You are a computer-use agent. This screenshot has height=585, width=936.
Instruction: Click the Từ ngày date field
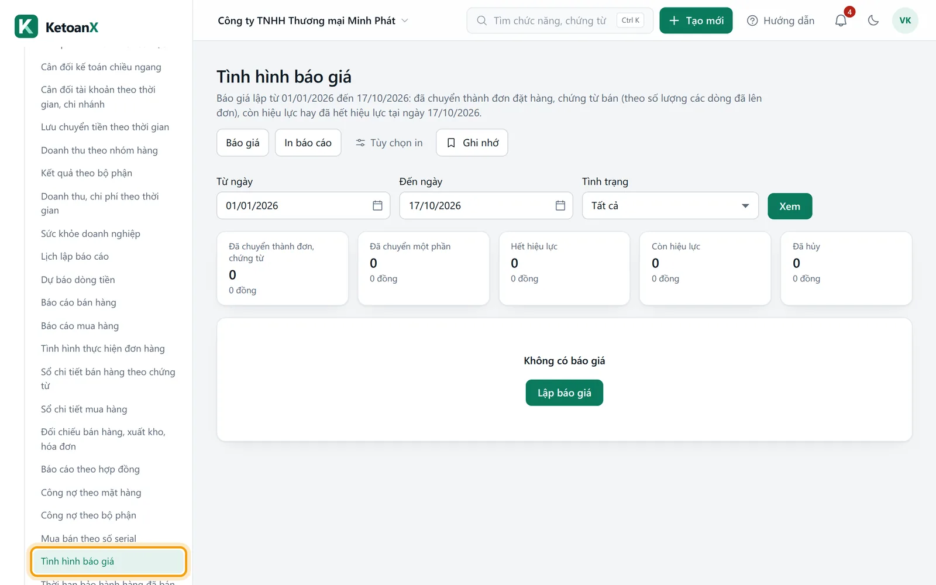[x=303, y=206]
